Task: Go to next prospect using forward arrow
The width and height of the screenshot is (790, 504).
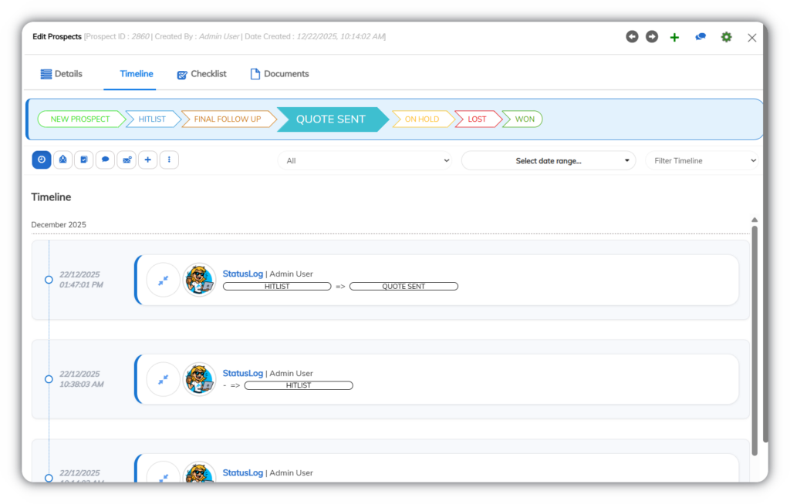Action: [652, 37]
